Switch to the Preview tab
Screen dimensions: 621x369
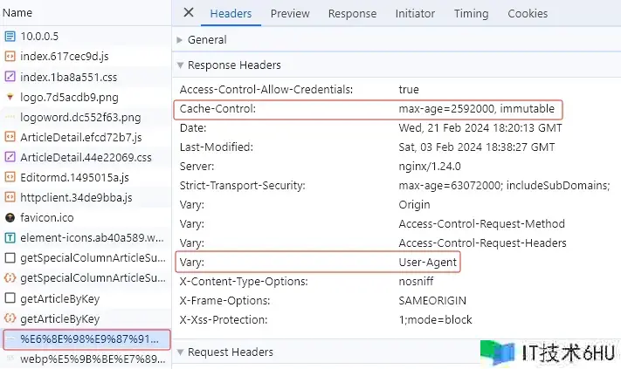[289, 13]
